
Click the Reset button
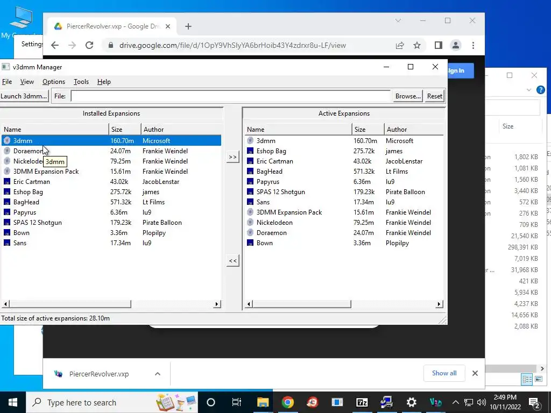(435, 96)
